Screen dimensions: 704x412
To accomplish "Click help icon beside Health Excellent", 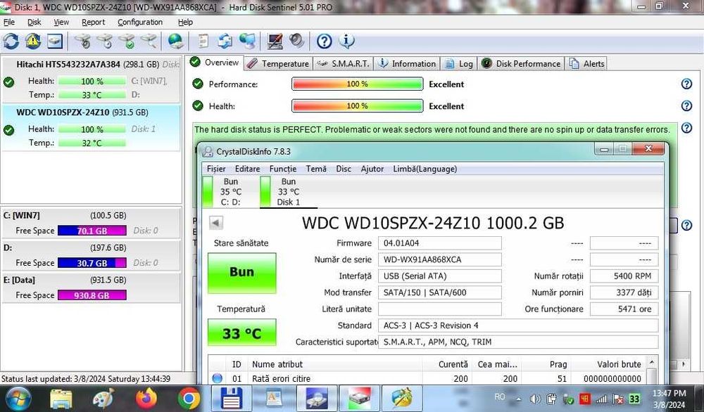I will click(x=686, y=105).
